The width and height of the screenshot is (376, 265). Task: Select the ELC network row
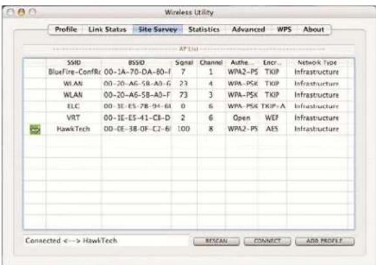click(x=189, y=106)
